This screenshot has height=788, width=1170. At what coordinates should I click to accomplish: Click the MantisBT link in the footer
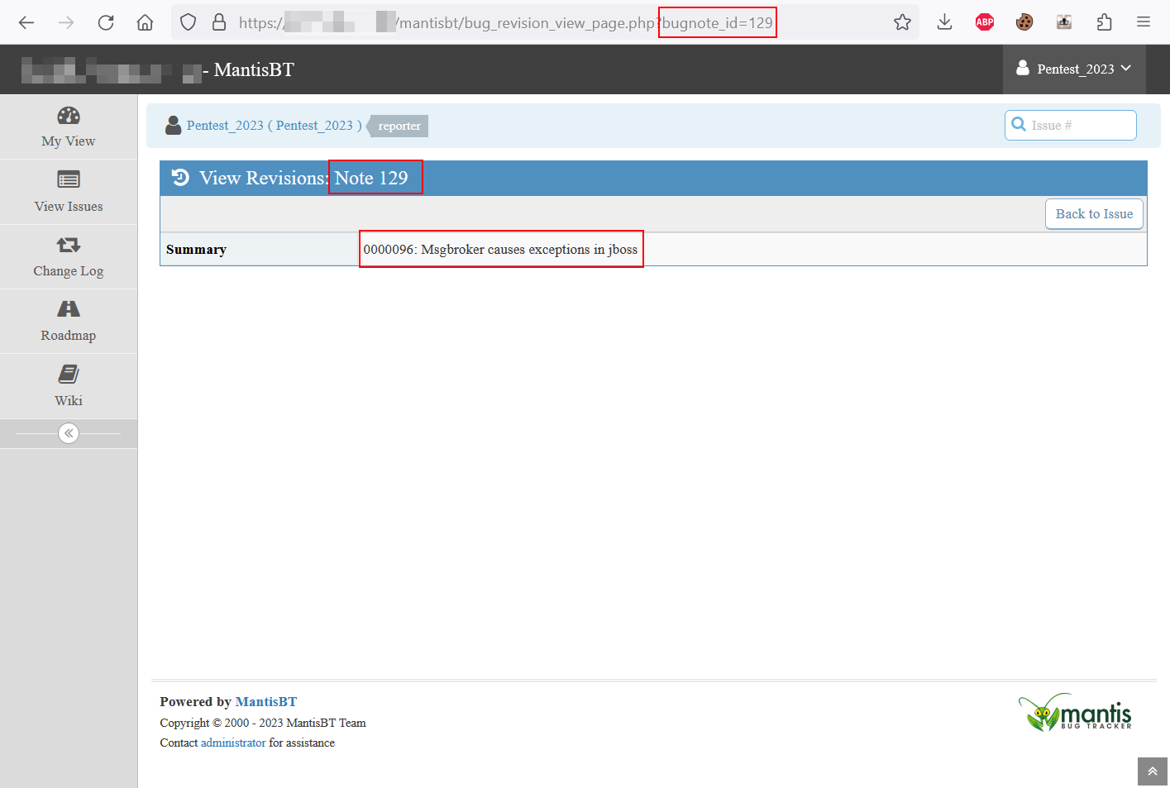(265, 701)
